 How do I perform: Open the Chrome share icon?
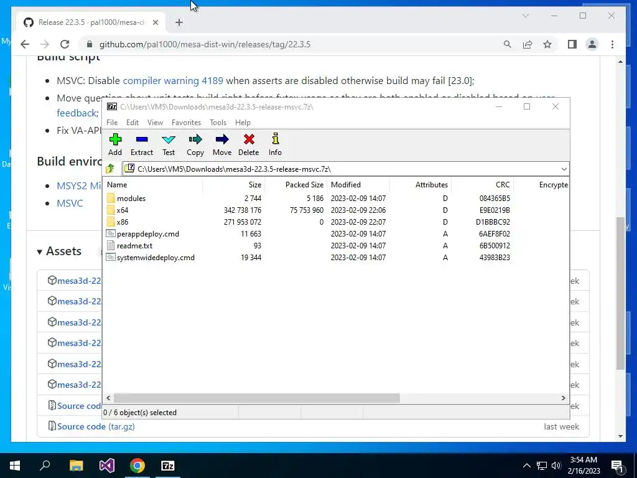click(528, 44)
